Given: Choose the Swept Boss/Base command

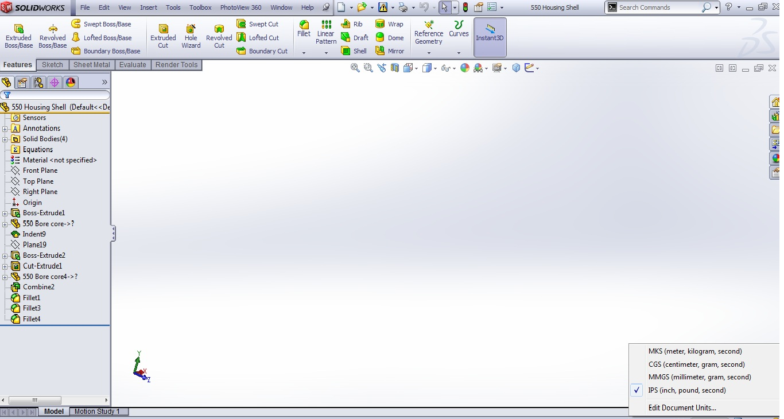Looking at the screenshot, I should 101,24.
